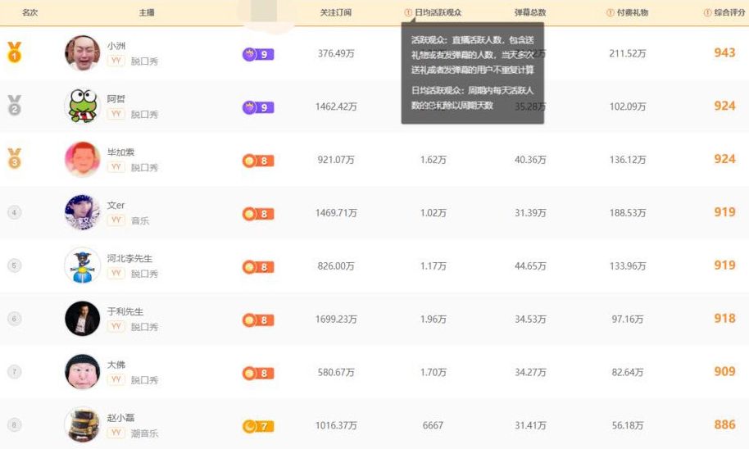Click the 909 overall score
This screenshot has height=449, width=749.
tap(724, 371)
